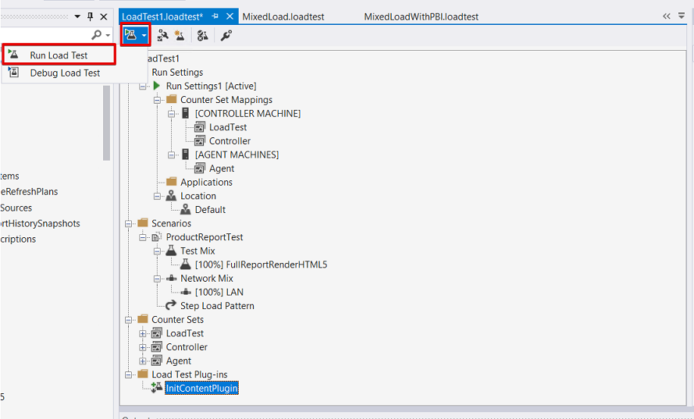This screenshot has width=694, height=419.
Task: Collapse the Network Mix tree node
Action: [x=157, y=279]
